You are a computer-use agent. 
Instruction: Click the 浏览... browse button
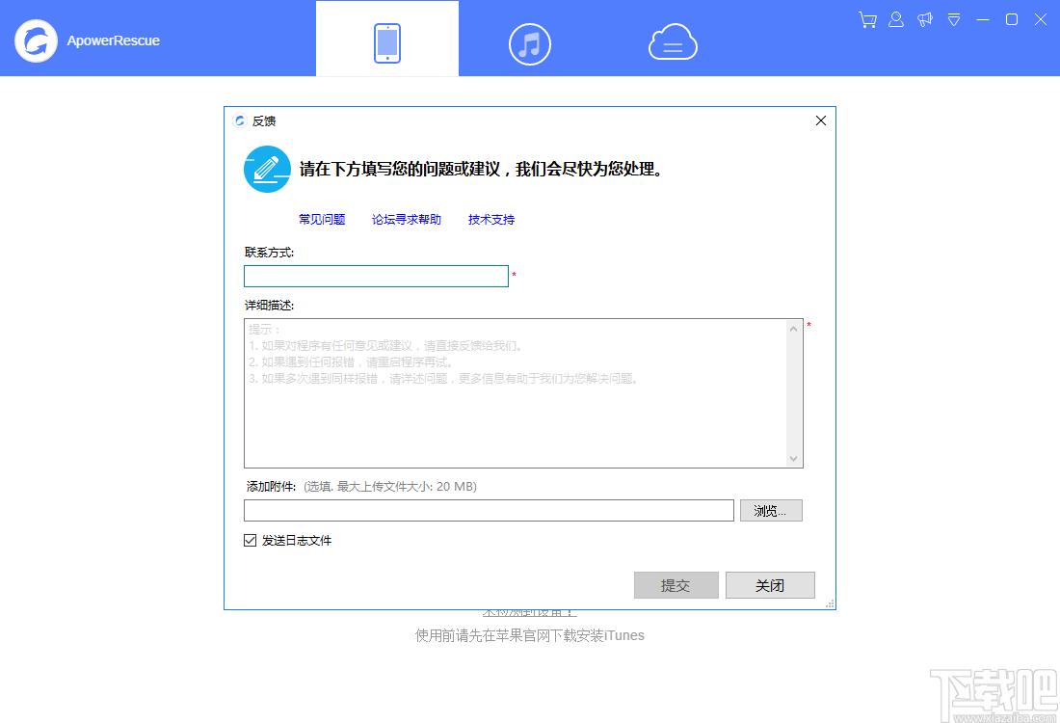(x=771, y=511)
